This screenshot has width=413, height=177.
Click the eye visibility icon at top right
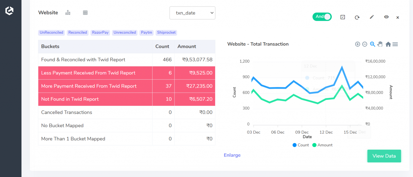(x=386, y=17)
